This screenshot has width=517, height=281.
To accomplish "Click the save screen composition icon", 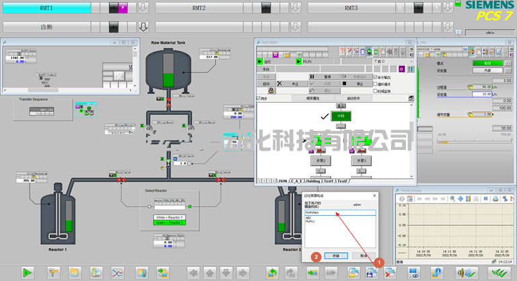I will 372,272.
